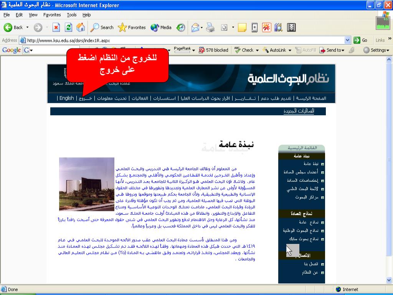Image resolution: width=393 pixels, height=295 pixels.
Task: Click the English language link
Action: click(x=67, y=98)
